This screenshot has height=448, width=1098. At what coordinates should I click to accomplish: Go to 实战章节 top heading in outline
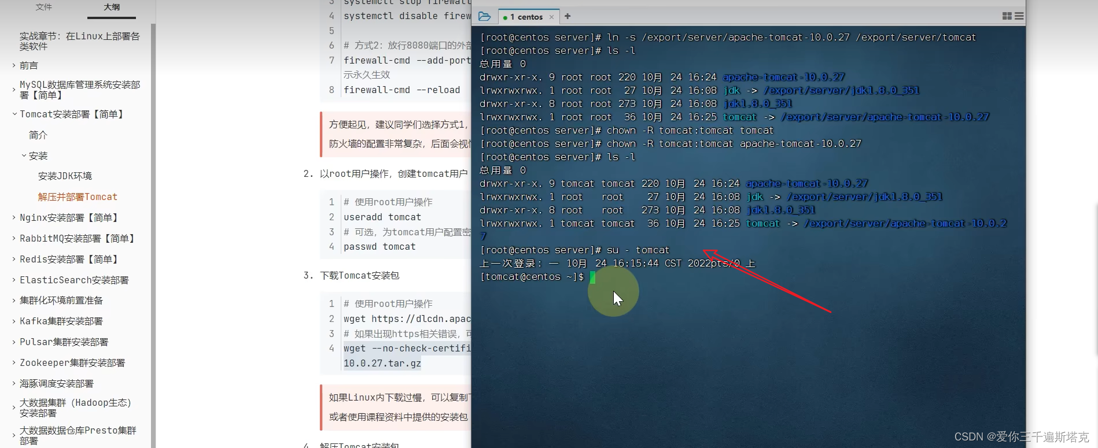[80, 41]
